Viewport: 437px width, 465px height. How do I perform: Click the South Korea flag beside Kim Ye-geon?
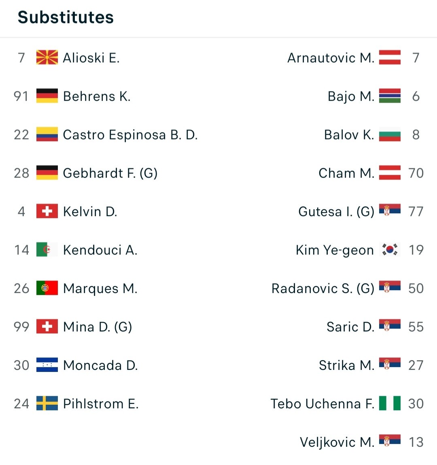click(390, 250)
